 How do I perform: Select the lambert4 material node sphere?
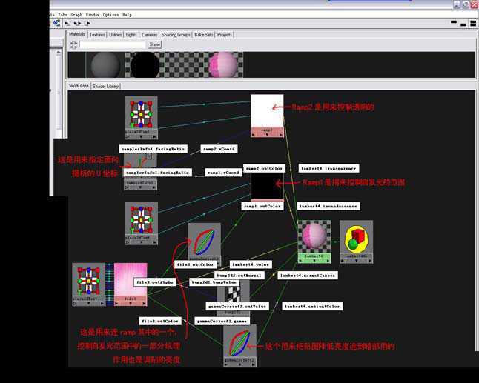click(x=314, y=237)
